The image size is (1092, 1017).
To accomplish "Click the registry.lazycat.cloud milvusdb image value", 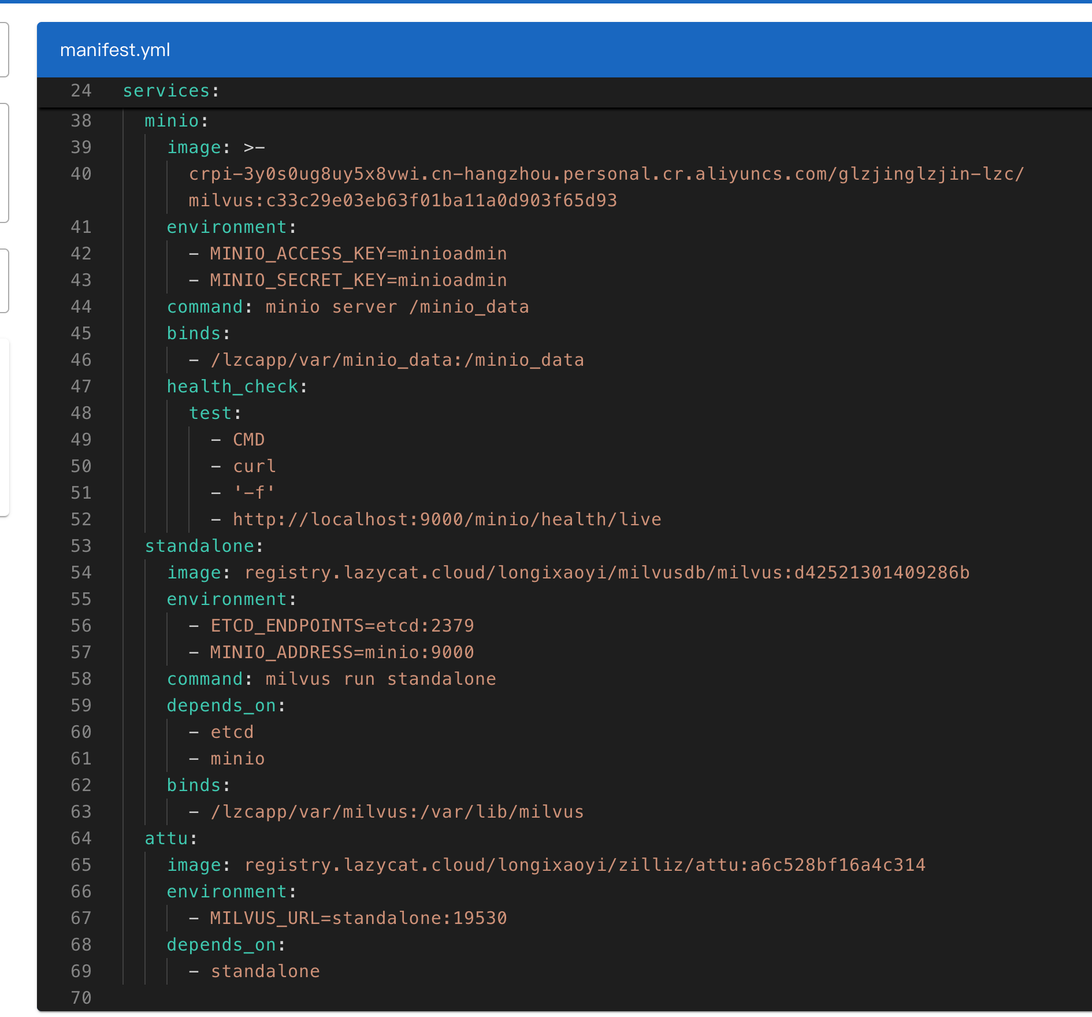I will (x=607, y=573).
